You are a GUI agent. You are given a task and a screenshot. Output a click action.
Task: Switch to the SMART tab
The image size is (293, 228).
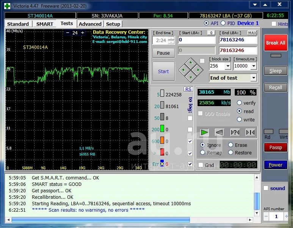tap(45, 24)
